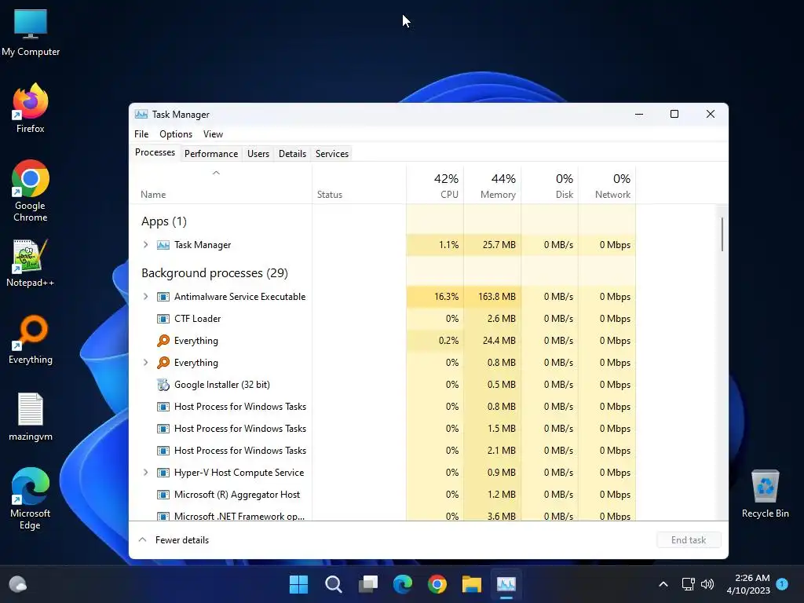Open Google Chrome desktop shortcut
The image size is (804, 603).
click(x=31, y=191)
